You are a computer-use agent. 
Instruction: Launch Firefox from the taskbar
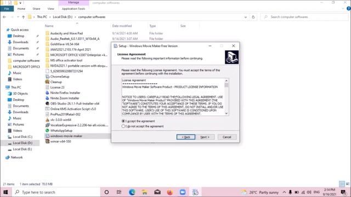tap(170, 192)
